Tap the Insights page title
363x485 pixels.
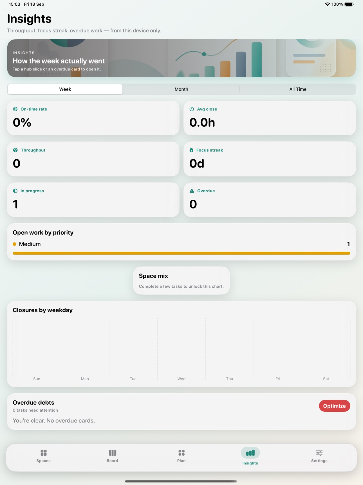29,19
